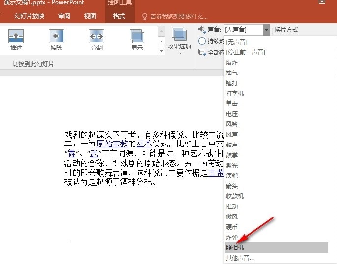Switch to the 幻灯片放映 tab
337x264 pixels.
(x=29, y=16)
